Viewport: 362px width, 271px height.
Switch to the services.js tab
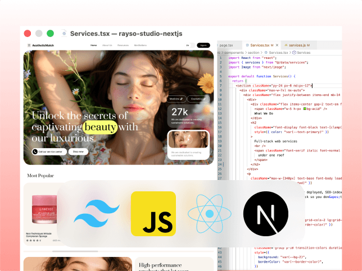point(299,45)
